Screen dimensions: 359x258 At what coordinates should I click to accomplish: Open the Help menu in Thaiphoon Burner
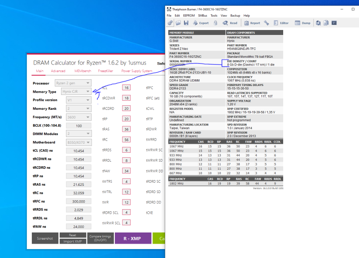click(246, 16)
